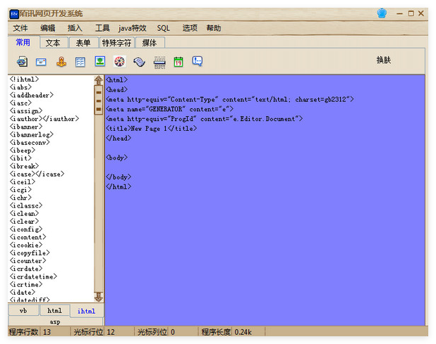The height and width of the screenshot is (344, 436).
Task: Click the tag list scroll up arrow
Action: (99, 80)
